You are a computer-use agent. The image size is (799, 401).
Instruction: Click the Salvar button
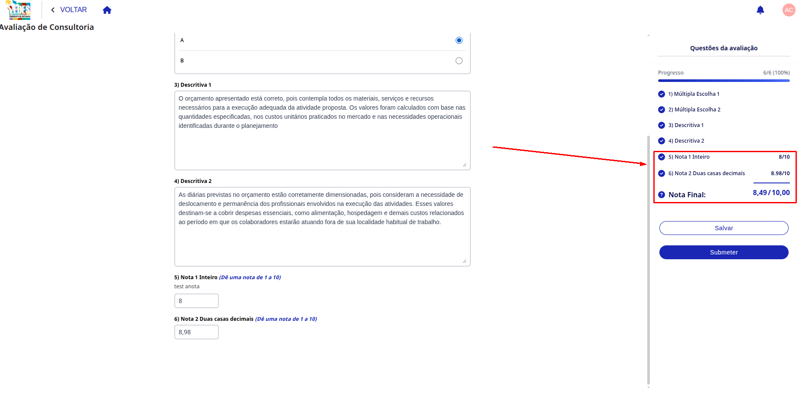pyautogui.click(x=724, y=228)
